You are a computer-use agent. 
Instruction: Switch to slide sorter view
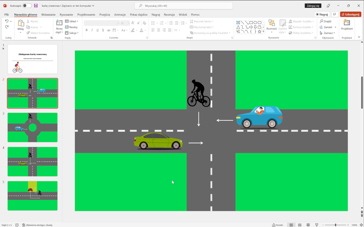tap(300, 225)
